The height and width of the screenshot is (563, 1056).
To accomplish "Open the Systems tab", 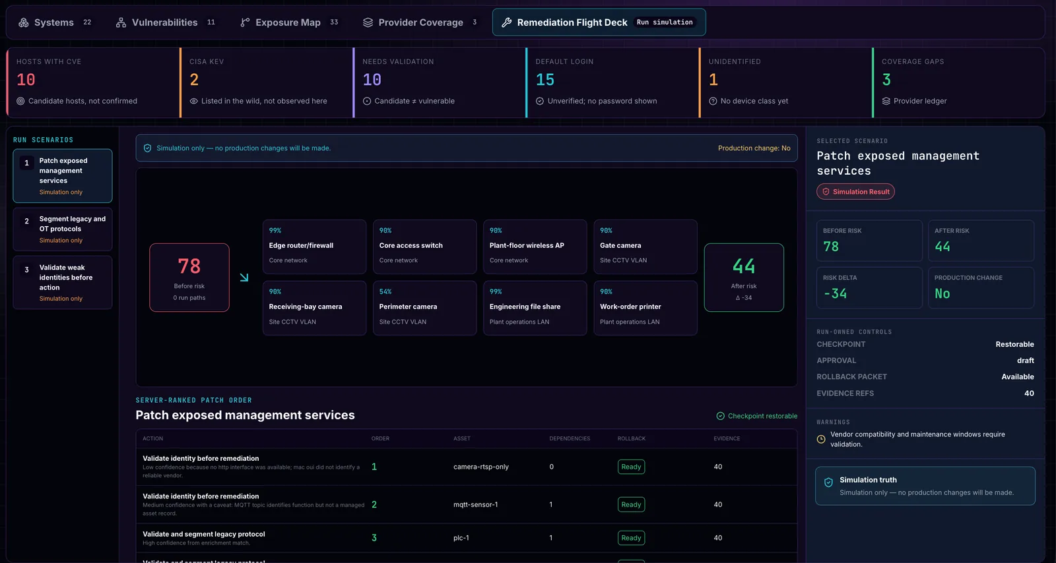I will (55, 22).
